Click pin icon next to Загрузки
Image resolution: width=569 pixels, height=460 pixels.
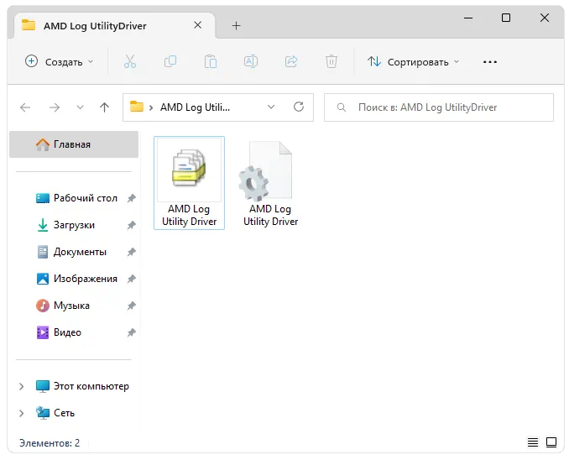point(132,225)
